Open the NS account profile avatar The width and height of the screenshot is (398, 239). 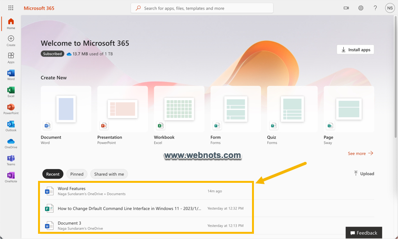point(390,8)
